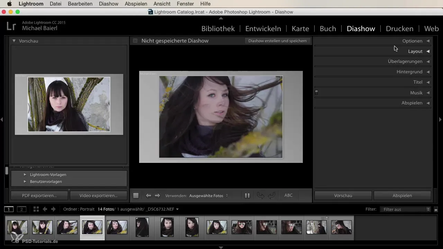Viewport: 443px width, 249px height.
Task: Hide the right panel group arrow
Action: tap(441, 119)
